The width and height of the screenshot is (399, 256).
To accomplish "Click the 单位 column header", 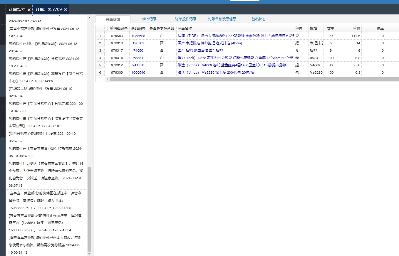I will tap(301, 28).
